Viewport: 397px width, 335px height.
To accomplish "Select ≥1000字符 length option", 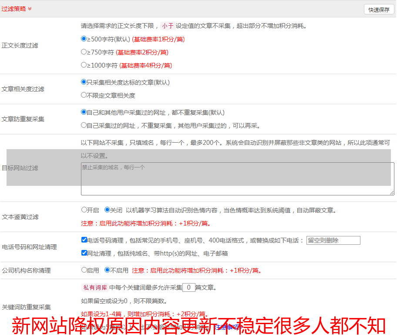I will [x=84, y=65].
